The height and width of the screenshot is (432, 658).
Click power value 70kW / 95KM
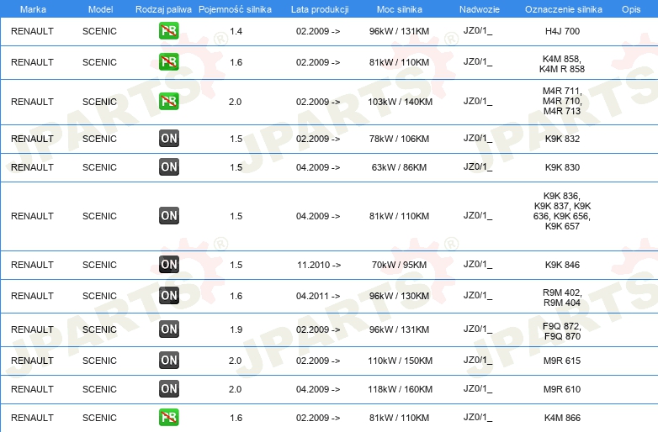[x=399, y=265]
